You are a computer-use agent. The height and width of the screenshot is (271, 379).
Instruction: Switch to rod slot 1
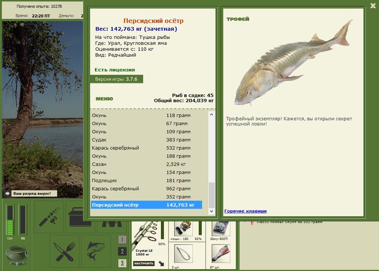point(122,239)
